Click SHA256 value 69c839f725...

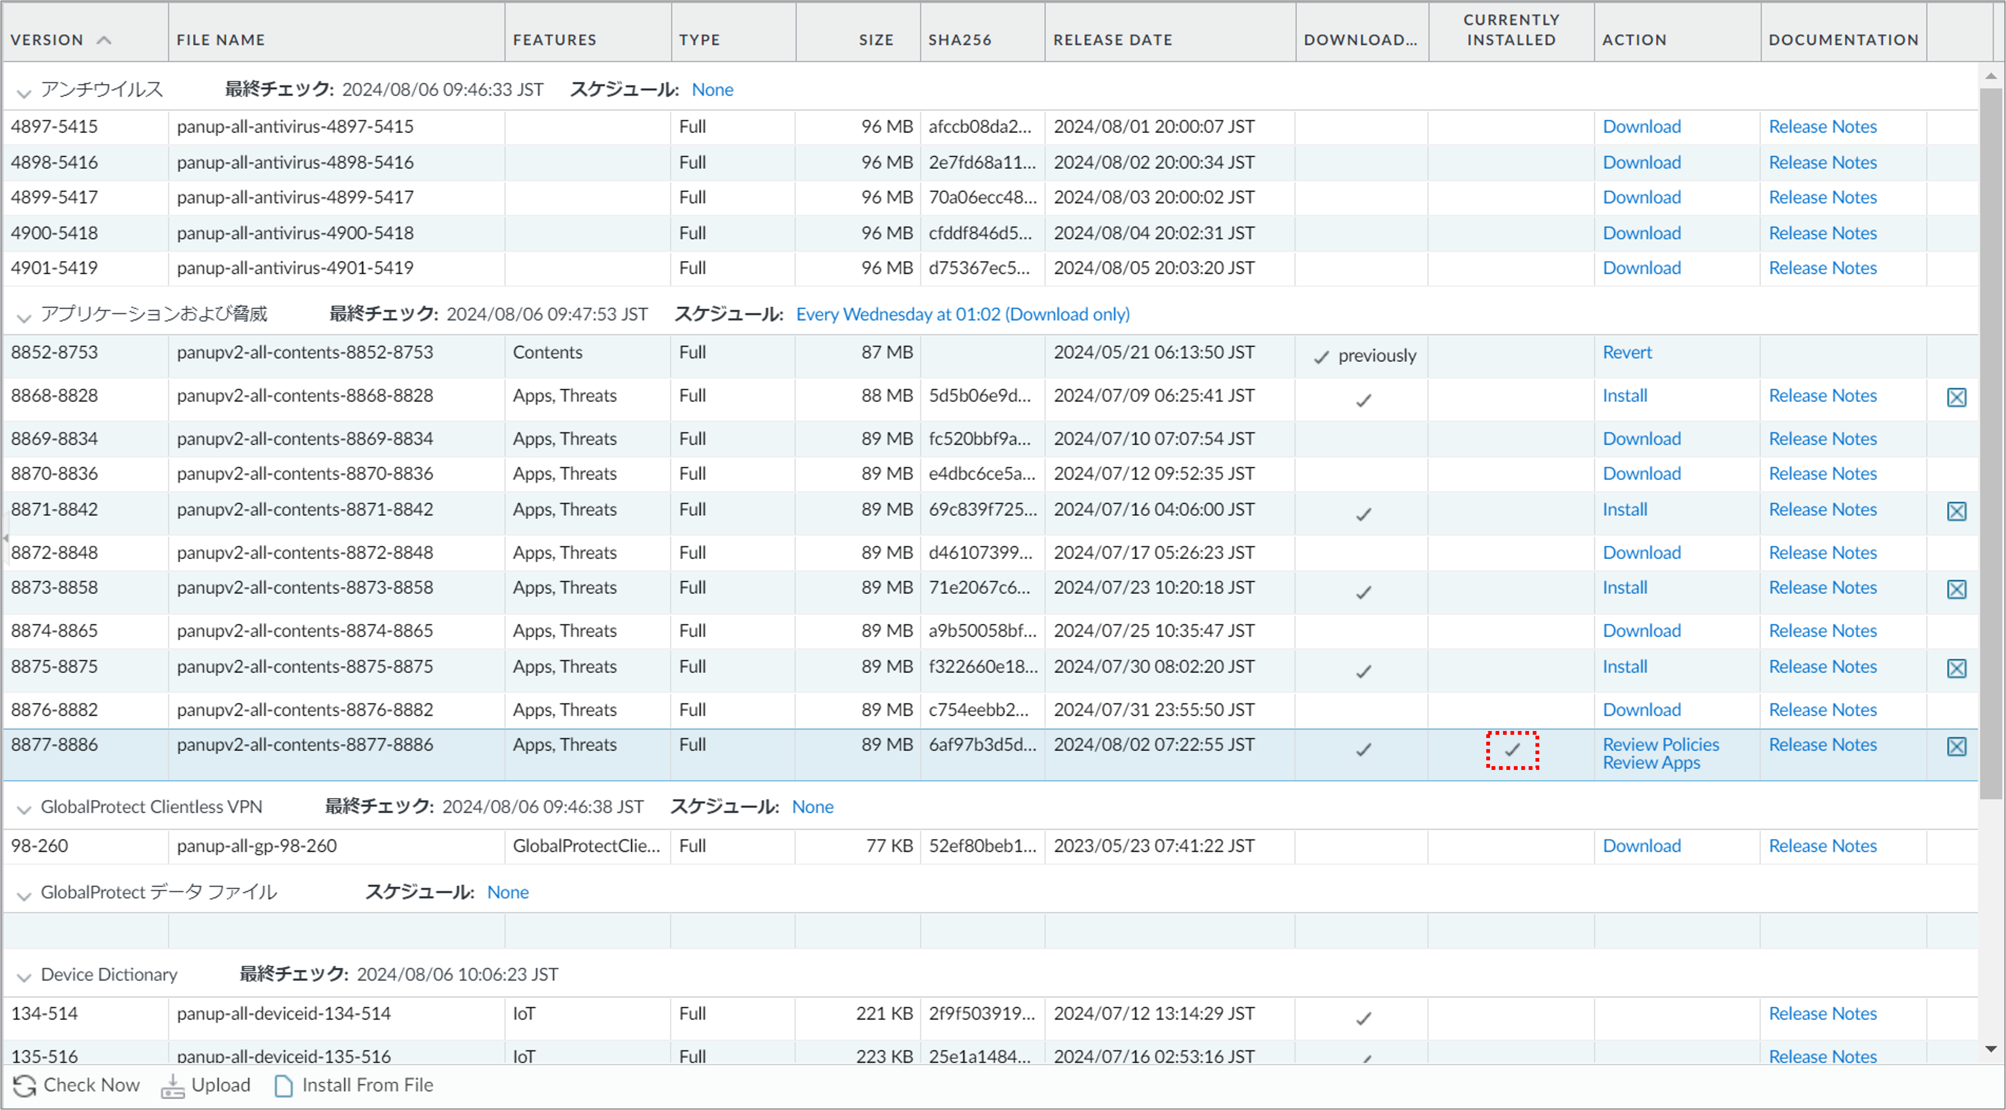[x=983, y=509]
